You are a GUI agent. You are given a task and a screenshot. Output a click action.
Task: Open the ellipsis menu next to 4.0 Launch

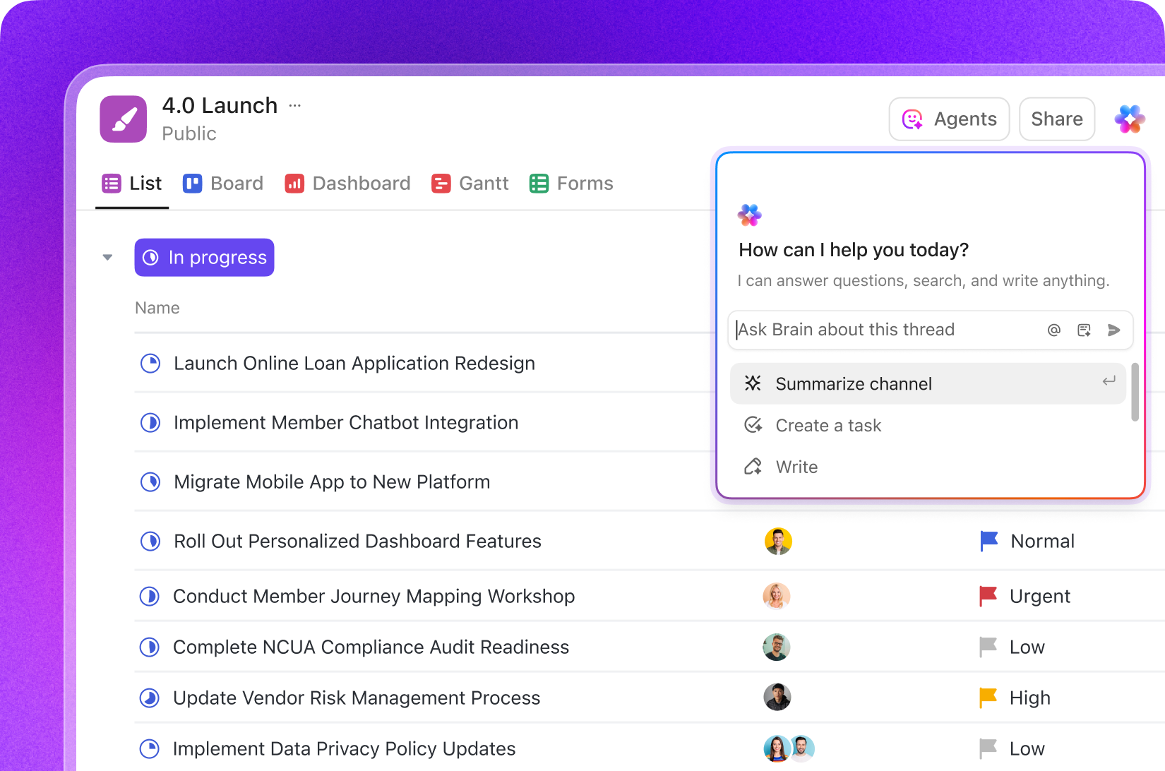295,106
